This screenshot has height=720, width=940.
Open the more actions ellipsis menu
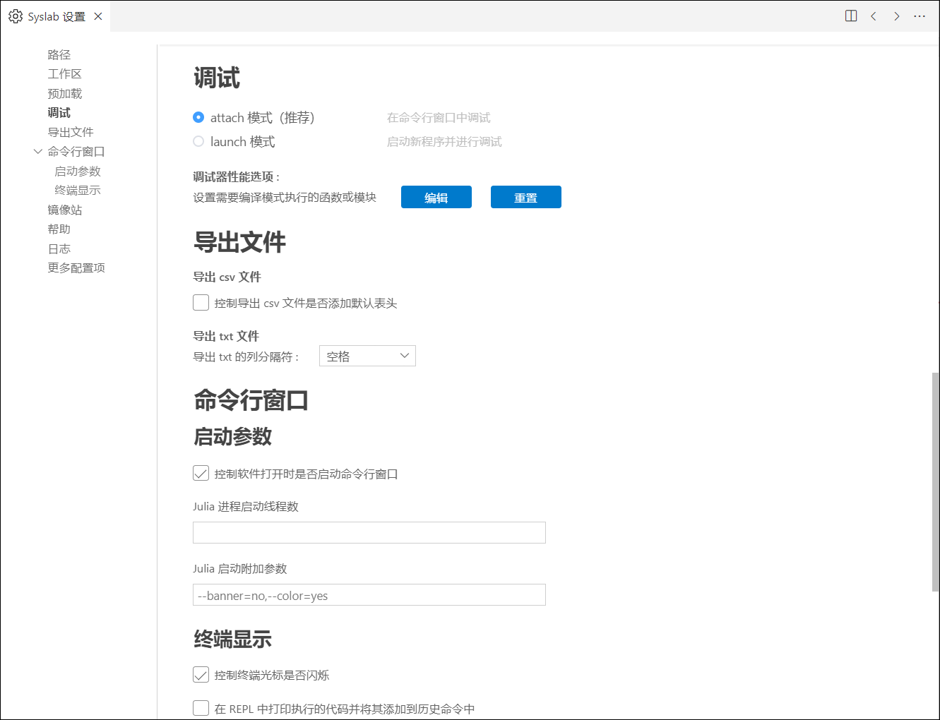(x=919, y=16)
